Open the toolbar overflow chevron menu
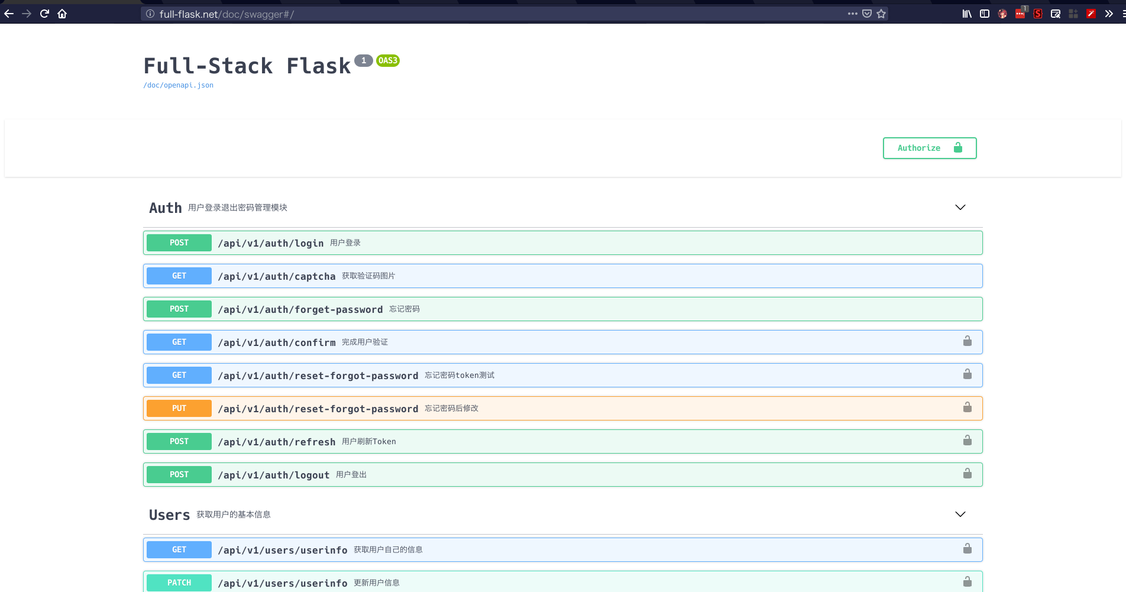Image resolution: width=1126 pixels, height=592 pixels. pos(1109,13)
